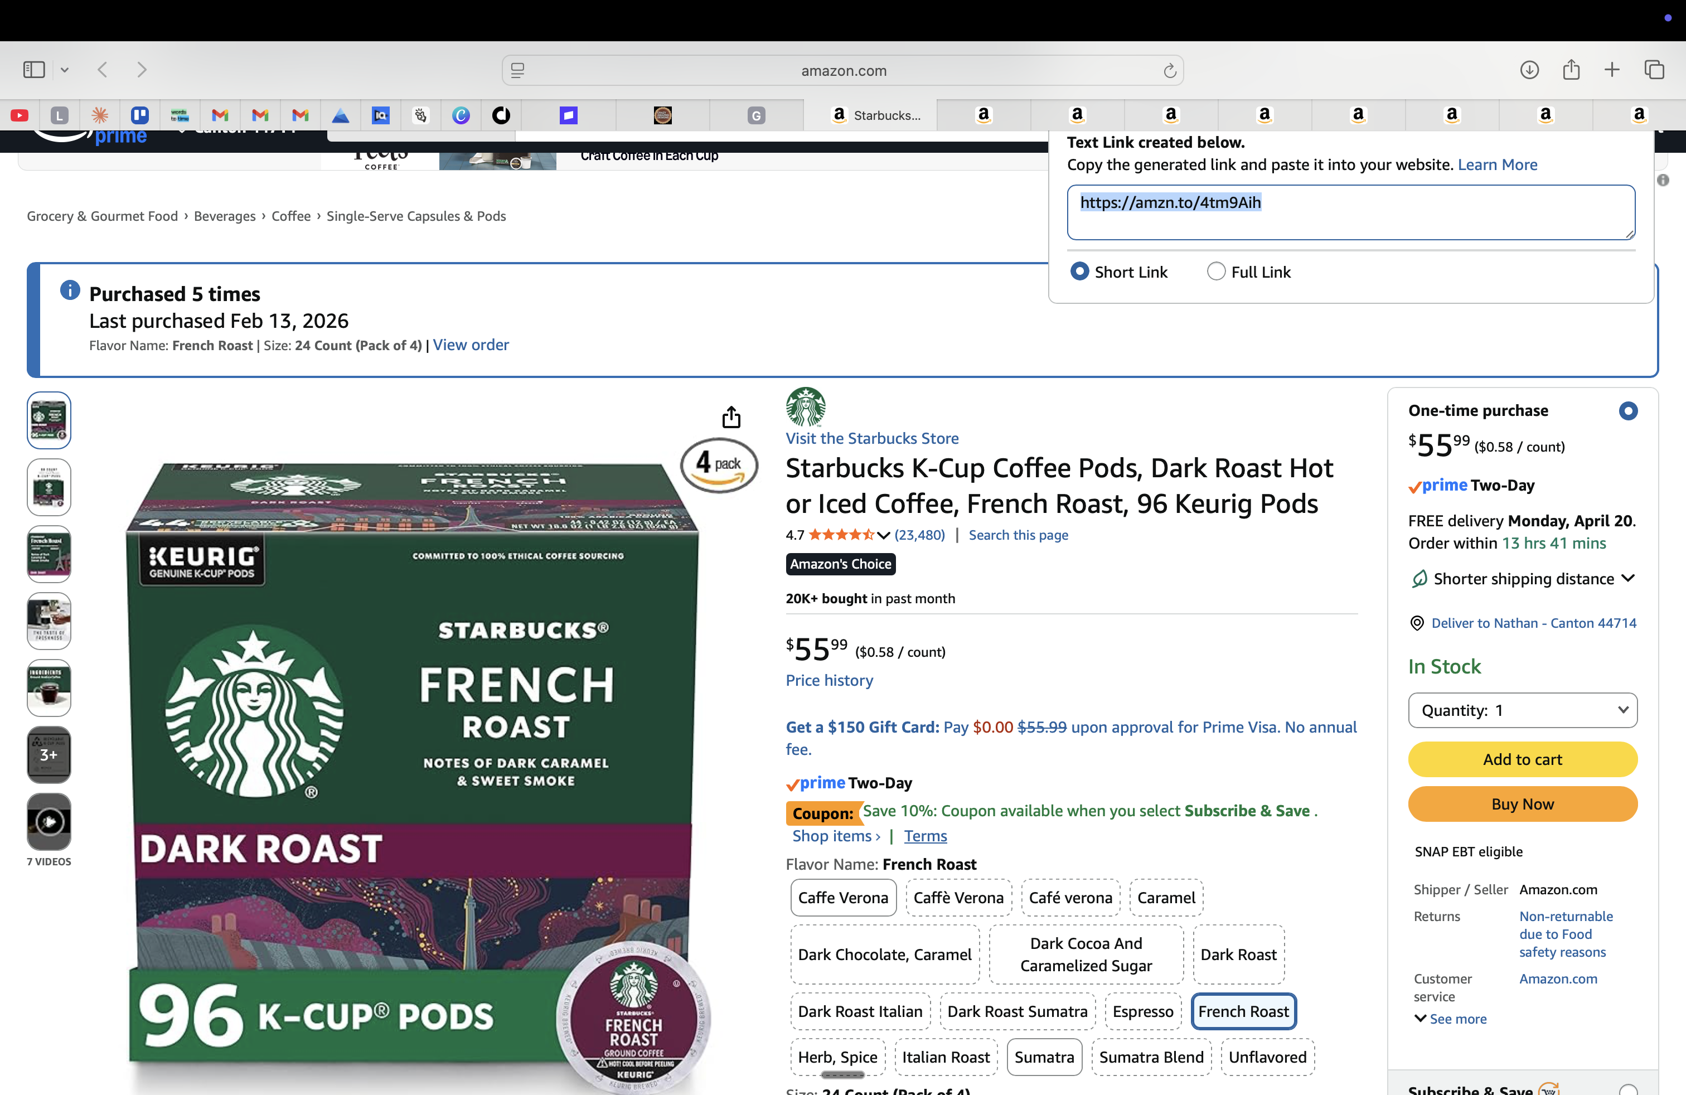
Task: Go forward with the right arrow
Action: 142,69
